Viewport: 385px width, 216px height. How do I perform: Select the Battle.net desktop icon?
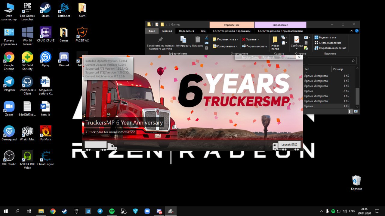pyautogui.click(x=64, y=10)
